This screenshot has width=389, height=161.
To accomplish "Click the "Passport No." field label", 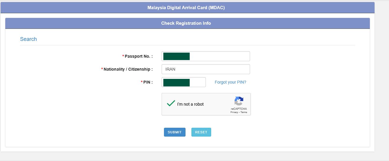I will click(x=139, y=56).
